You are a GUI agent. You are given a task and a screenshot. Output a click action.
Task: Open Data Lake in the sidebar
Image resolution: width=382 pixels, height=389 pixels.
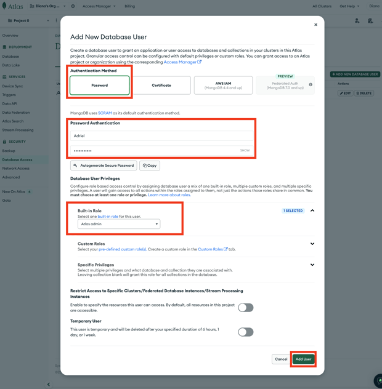coord(11,65)
